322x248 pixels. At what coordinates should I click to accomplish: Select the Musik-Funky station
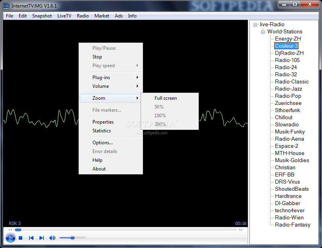click(290, 132)
